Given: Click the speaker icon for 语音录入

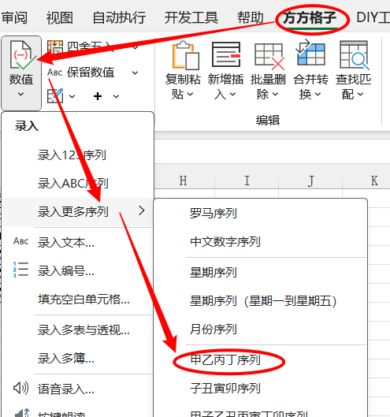Looking at the screenshot, I should click(20, 388).
